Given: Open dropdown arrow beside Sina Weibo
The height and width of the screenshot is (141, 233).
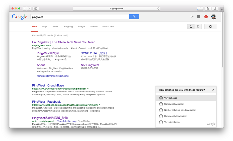Looking at the screenshot, I should tap(92, 121).
